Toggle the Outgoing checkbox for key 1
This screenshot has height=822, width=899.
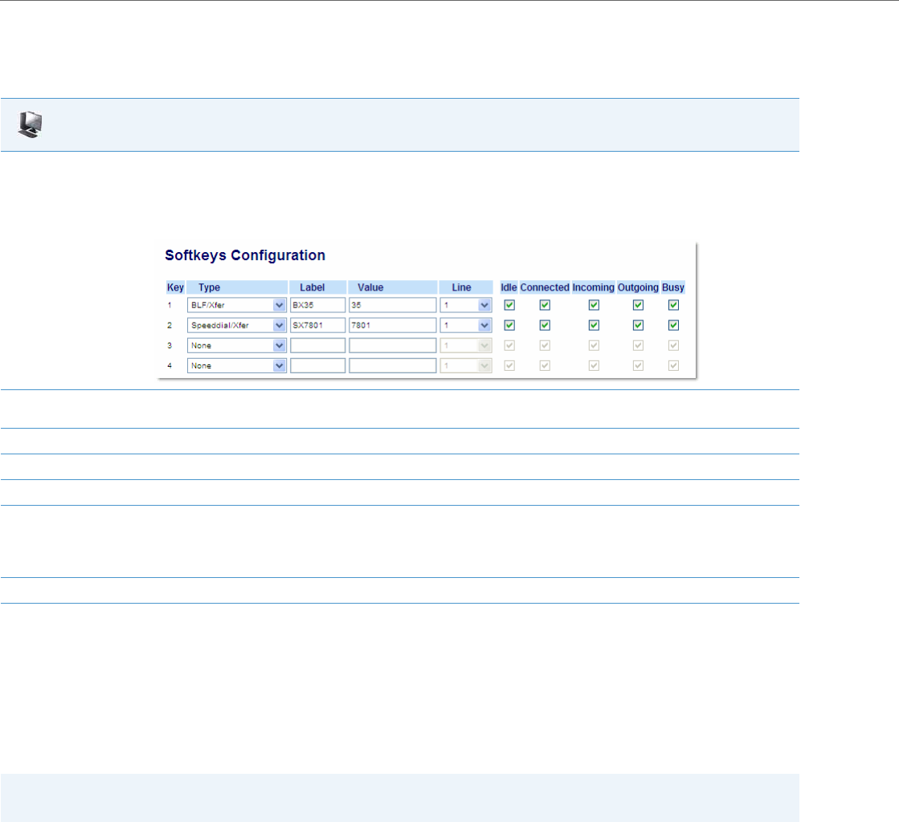(638, 305)
